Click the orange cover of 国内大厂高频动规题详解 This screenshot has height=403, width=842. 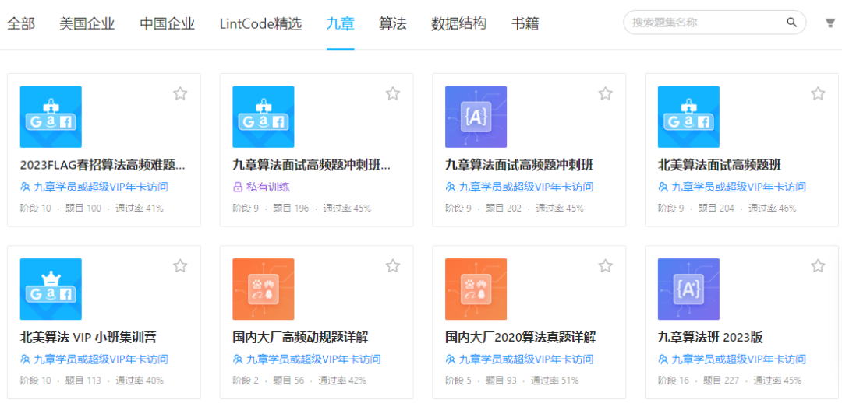tap(264, 289)
